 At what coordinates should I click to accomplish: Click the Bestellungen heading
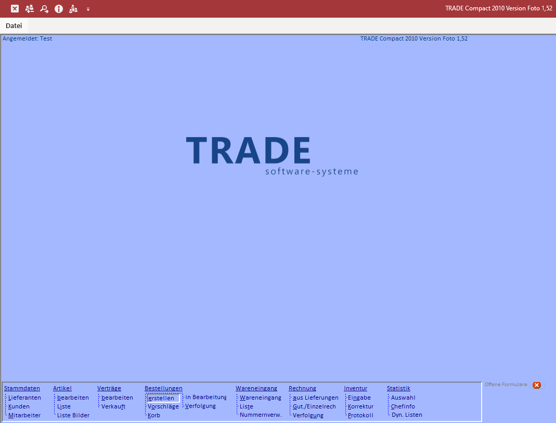click(163, 388)
